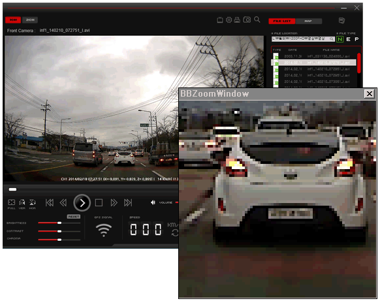The height and width of the screenshot is (301, 380).
Task: Stop playback with the square button
Action: (99, 202)
